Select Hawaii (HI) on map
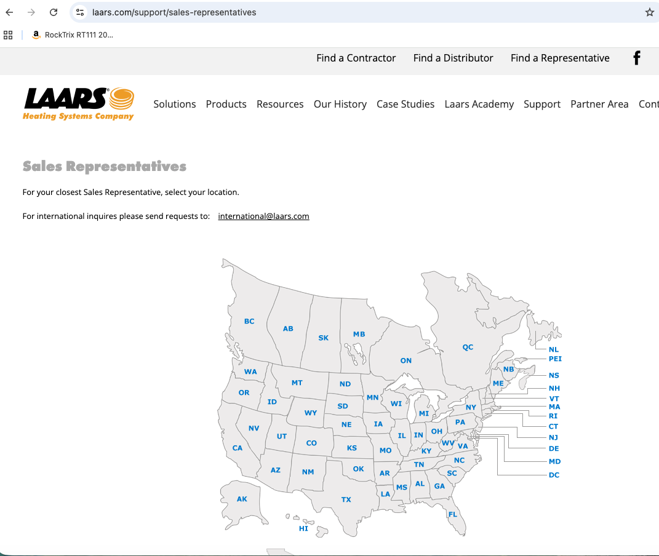Viewport: 659px width, 556px height. tap(303, 529)
